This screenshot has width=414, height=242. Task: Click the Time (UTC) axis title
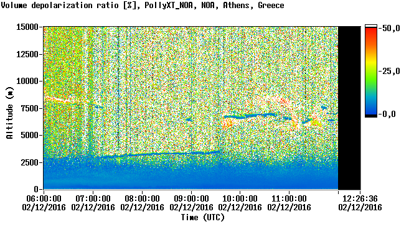[203, 218]
